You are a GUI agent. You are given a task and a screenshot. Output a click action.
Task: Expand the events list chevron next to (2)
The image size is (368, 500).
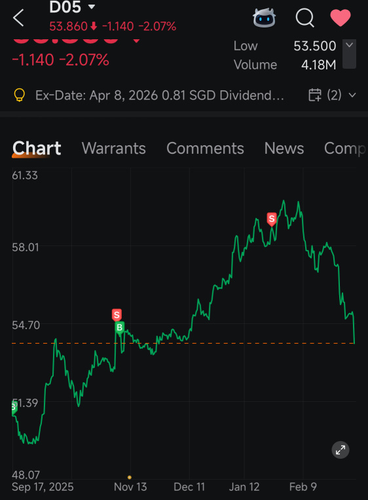tap(352, 95)
